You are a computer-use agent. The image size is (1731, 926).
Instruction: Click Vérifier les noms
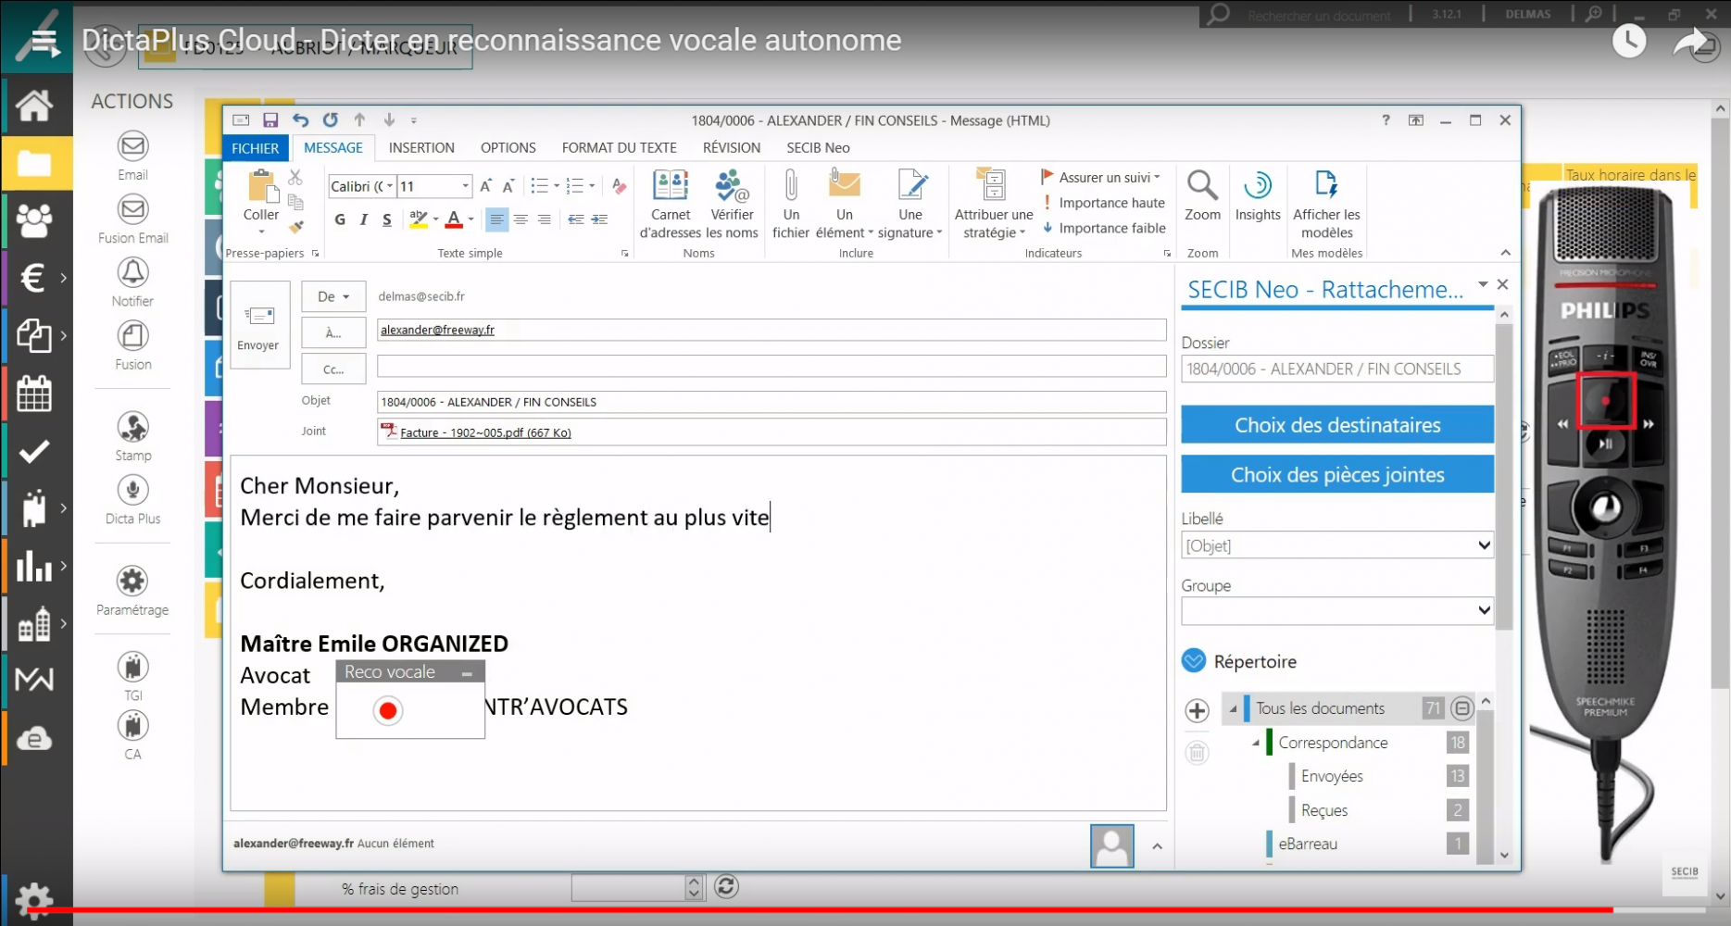732,205
